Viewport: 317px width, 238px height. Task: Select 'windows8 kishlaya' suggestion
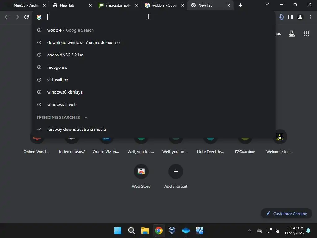click(154, 92)
